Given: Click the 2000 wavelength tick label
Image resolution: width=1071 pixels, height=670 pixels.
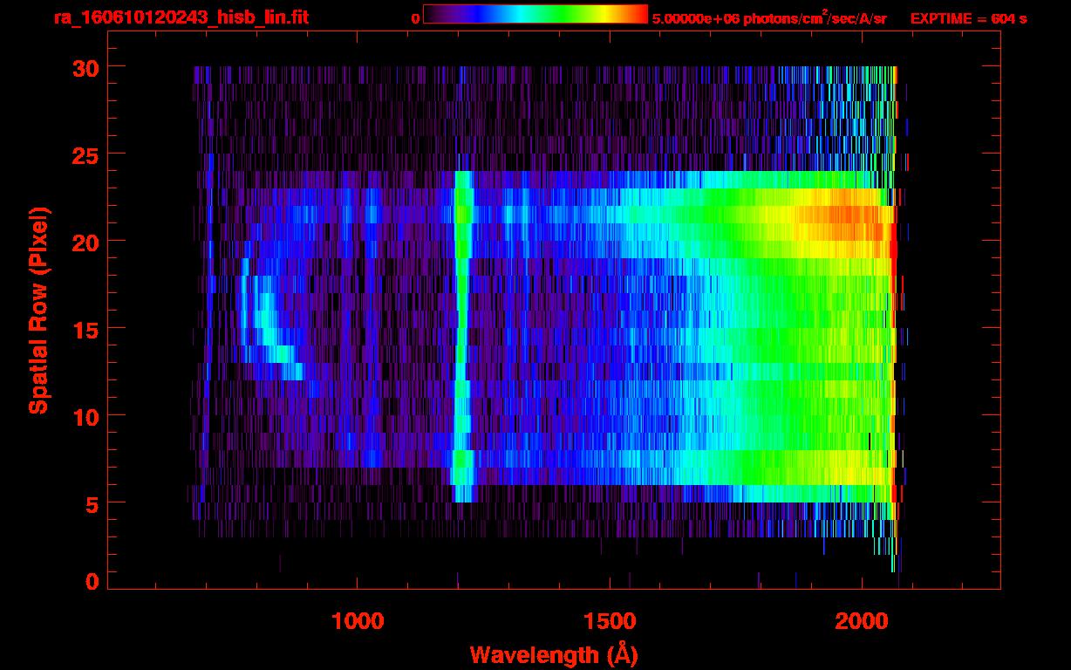Looking at the screenshot, I should (x=862, y=621).
